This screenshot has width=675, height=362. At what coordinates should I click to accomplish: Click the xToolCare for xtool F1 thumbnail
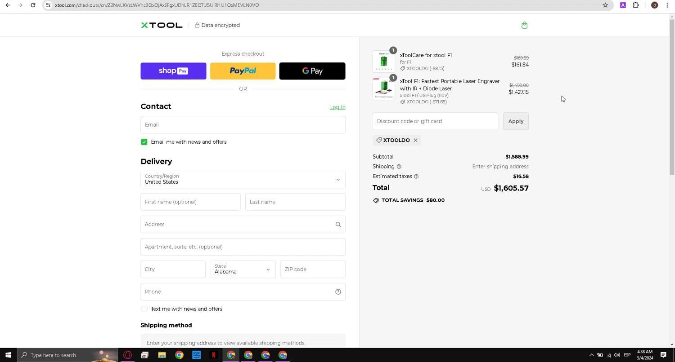point(383,61)
